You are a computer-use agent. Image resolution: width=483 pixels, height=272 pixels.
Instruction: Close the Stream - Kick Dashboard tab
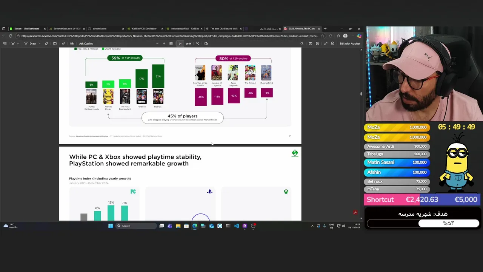point(45,29)
